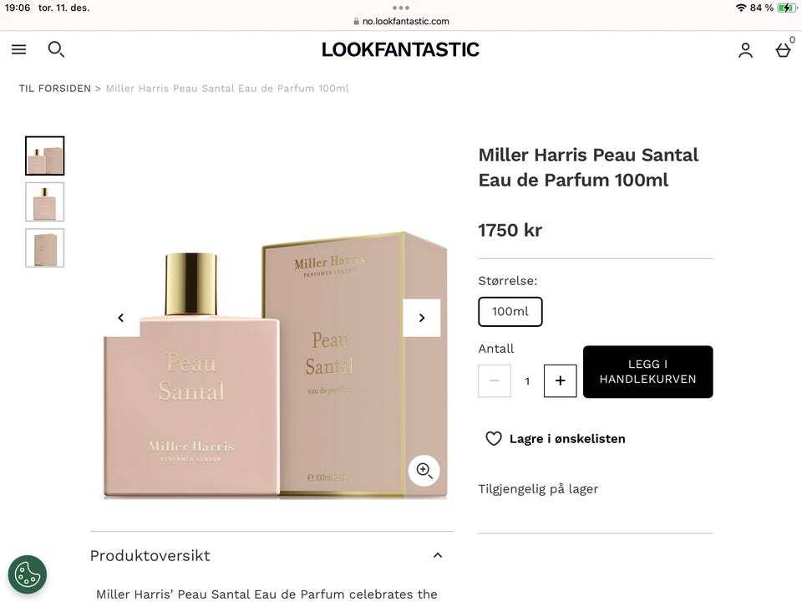Show previous product image arrow
Viewport: 802px width, 602px height.
(121, 318)
